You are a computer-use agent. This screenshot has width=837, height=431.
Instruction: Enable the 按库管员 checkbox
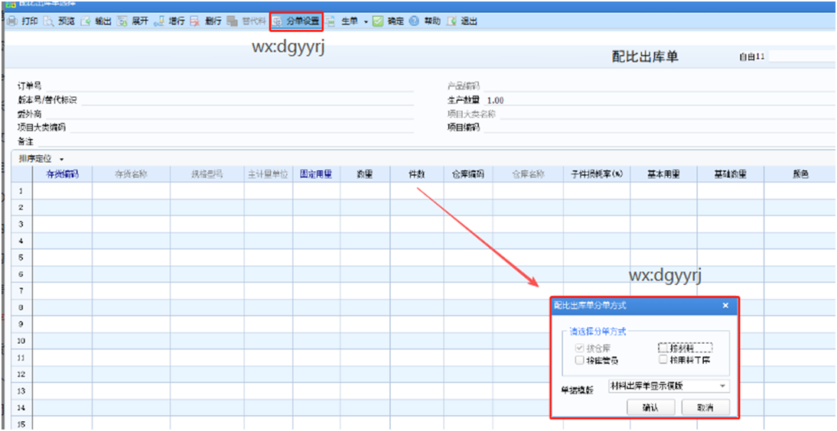580,361
